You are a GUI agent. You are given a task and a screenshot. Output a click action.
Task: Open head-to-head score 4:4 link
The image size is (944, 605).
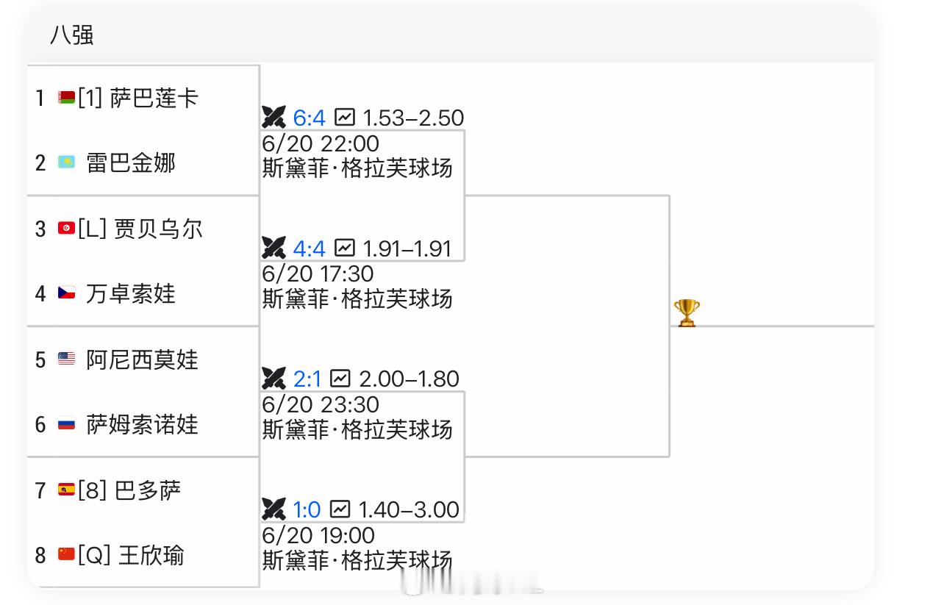(309, 248)
